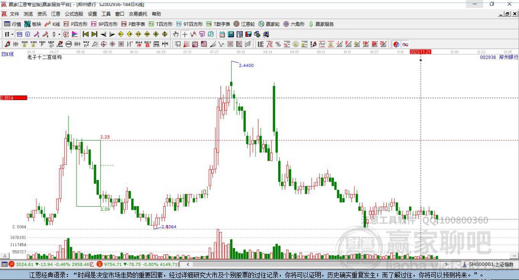The image size is (519, 280).
Task: Select the red pencil drawing tool
Action: [7, 44]
